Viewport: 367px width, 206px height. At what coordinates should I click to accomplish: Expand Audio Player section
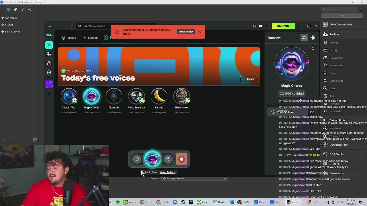click(337, 120)
